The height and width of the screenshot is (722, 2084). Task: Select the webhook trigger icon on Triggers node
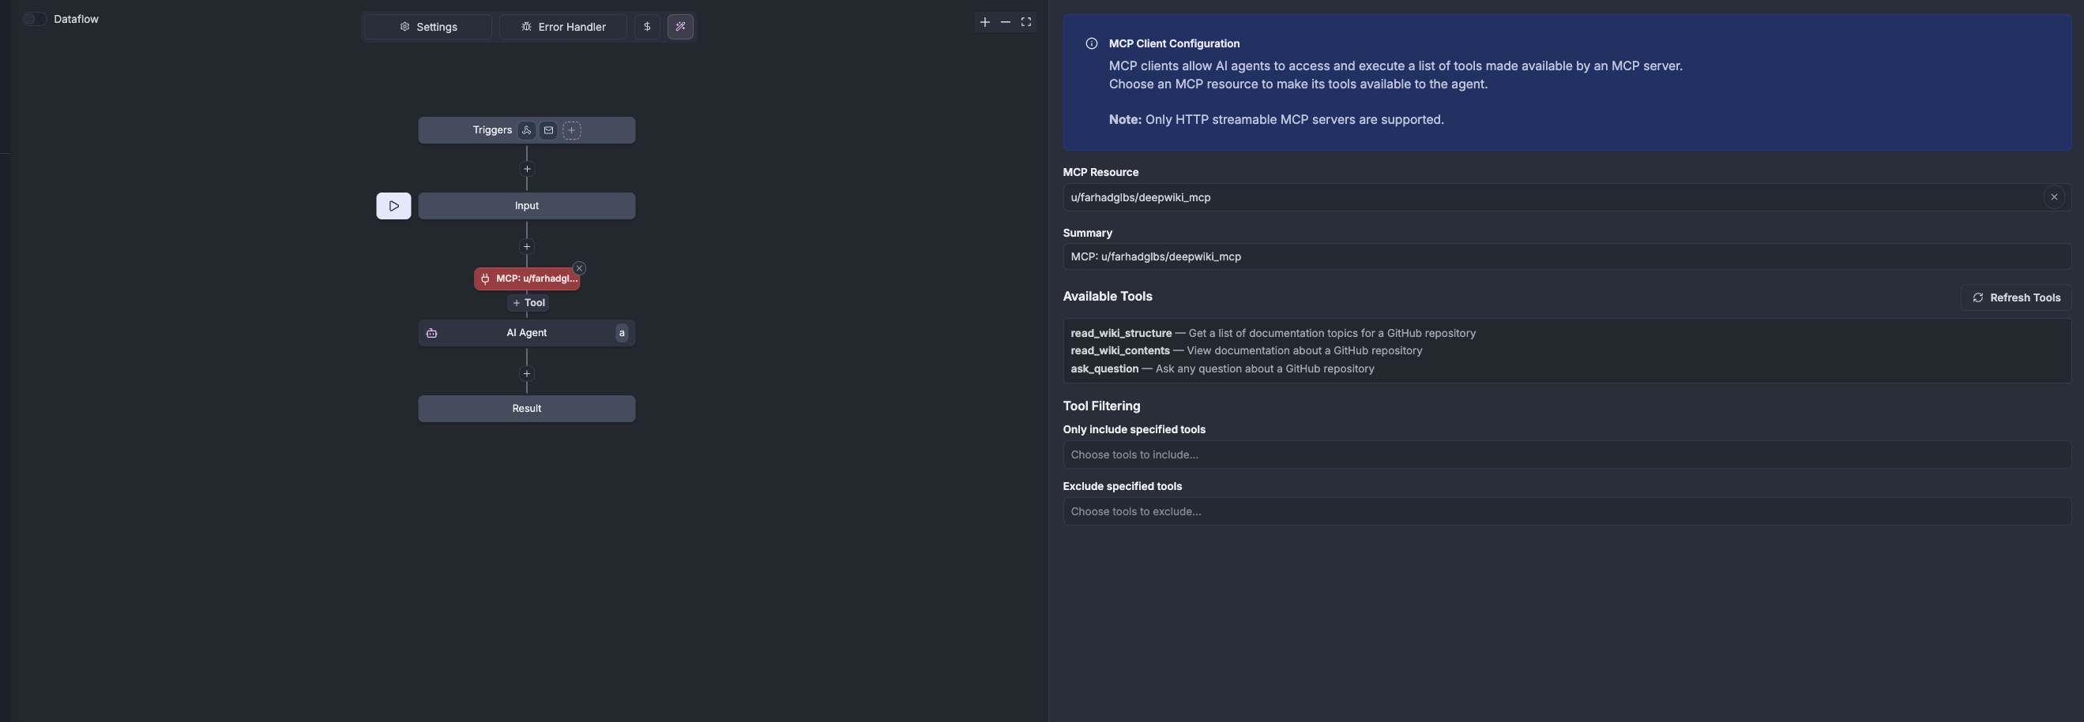(x=526, y=130)
